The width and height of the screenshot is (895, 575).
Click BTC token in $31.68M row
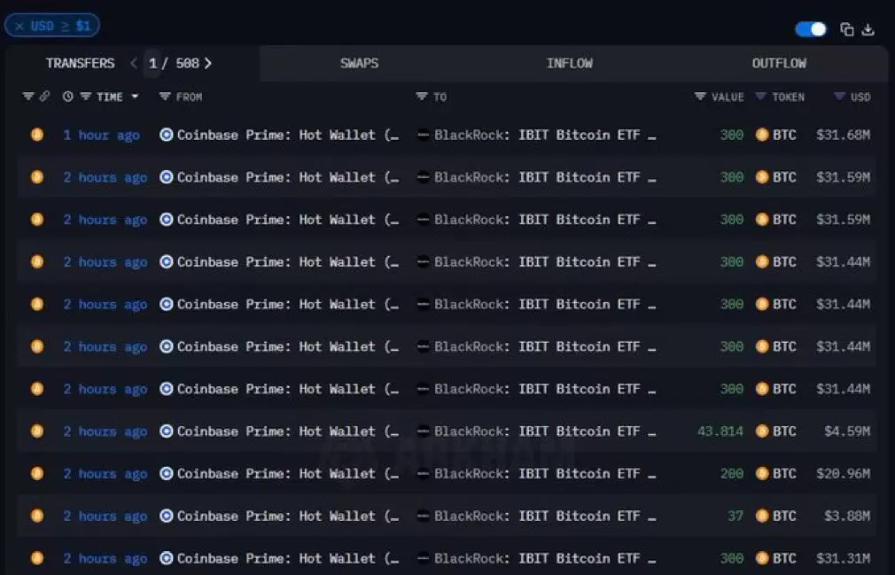pos(784,136)
